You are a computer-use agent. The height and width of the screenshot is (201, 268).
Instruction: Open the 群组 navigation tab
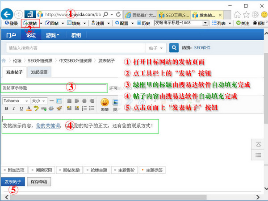(x=76, y=35)
